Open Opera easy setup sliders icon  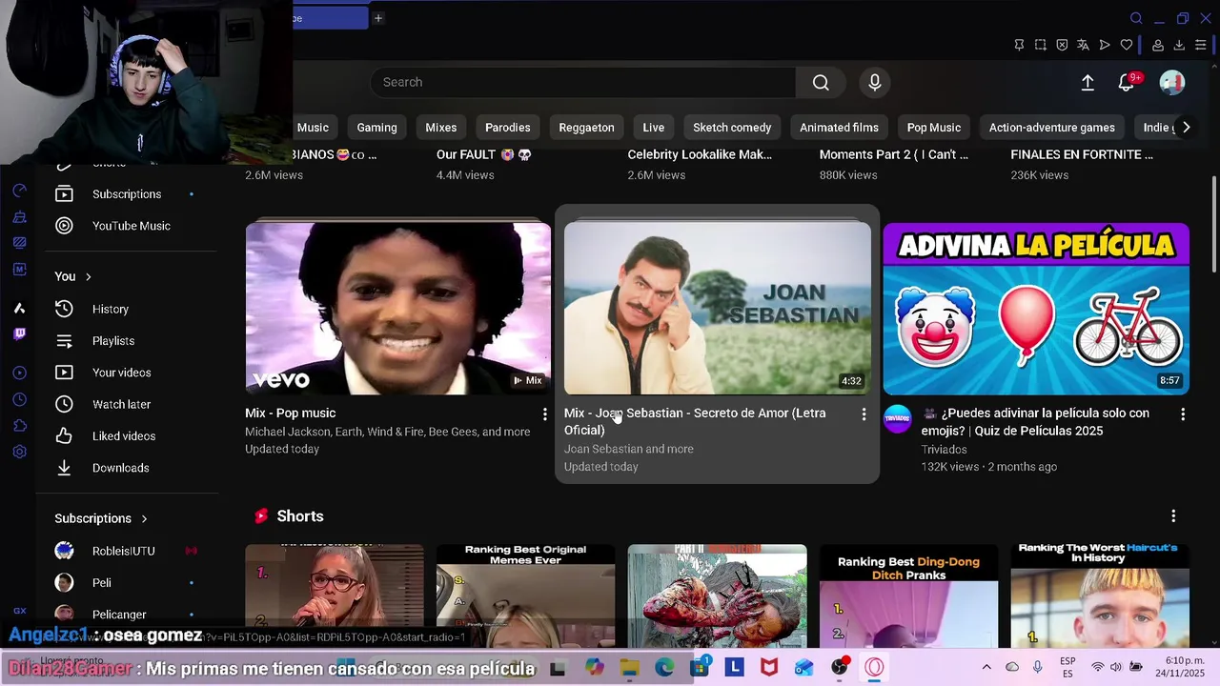1201,45
